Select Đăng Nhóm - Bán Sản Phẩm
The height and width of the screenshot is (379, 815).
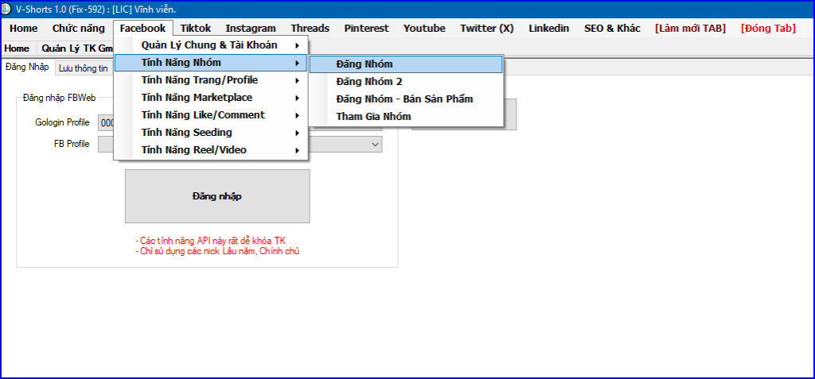click(404, 99)
